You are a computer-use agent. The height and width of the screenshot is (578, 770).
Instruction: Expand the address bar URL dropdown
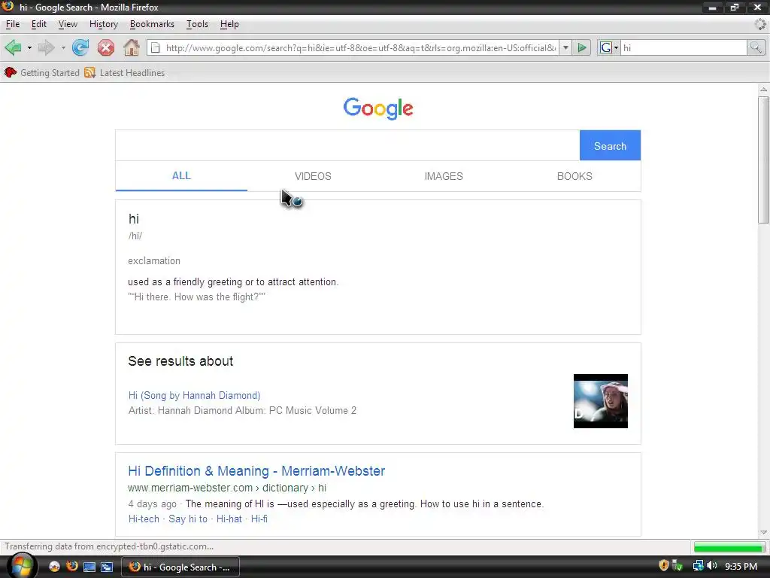tap(565, 47)
